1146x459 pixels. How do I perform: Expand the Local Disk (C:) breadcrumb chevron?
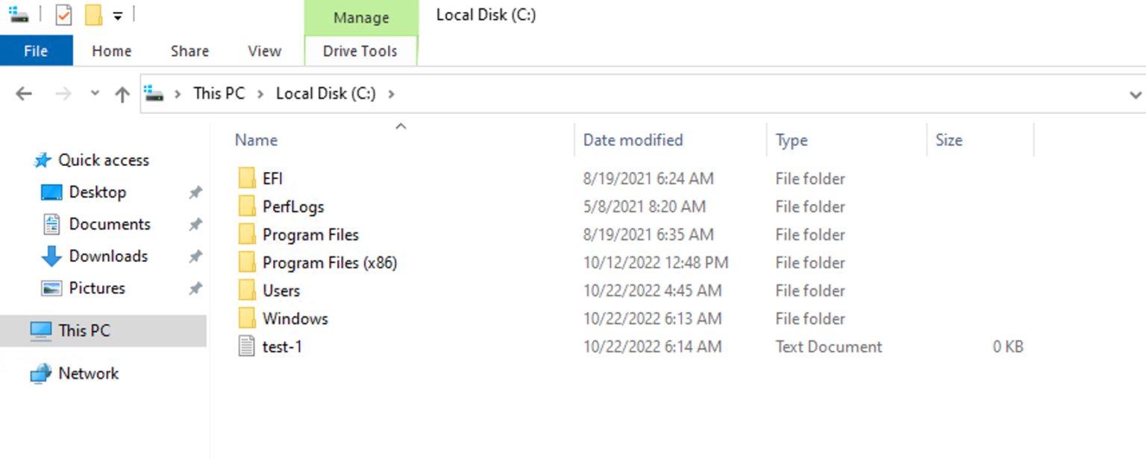pos(392,94)
